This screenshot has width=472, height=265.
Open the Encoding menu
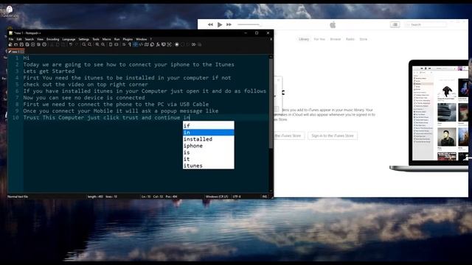pyautogui.click(x=52, y=39)
